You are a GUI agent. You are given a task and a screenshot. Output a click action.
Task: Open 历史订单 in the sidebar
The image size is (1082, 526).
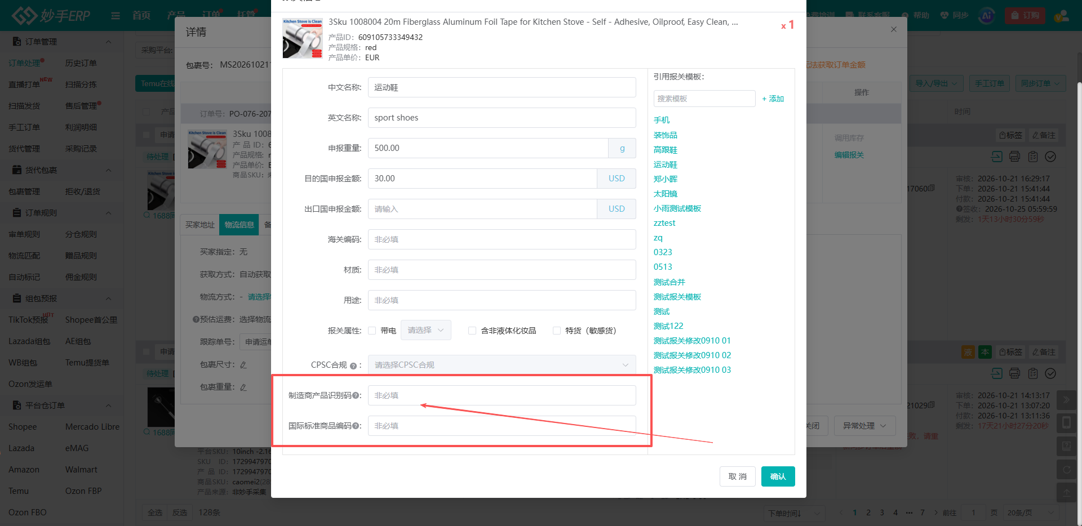[81, 63]
